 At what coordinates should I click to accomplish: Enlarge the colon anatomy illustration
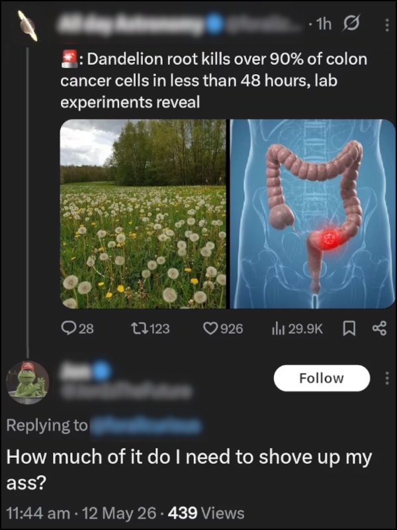coord(312,213)
